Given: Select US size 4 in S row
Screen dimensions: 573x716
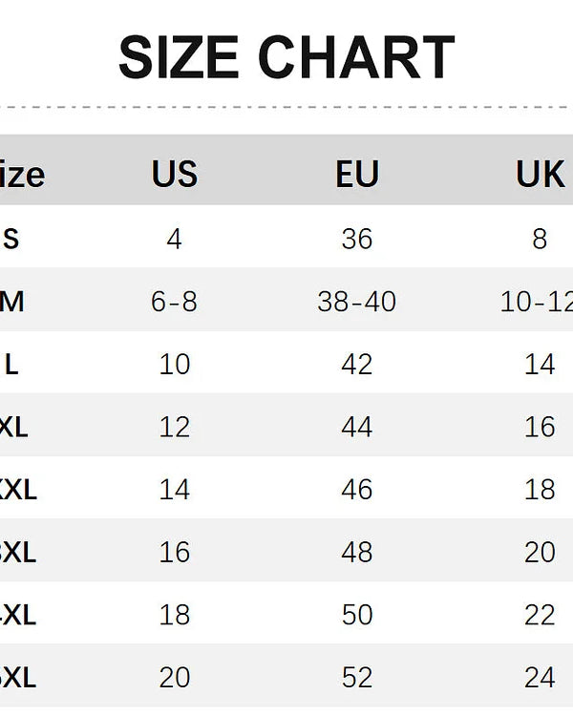Looking at the screenshot, I should [x=174, y=239].
